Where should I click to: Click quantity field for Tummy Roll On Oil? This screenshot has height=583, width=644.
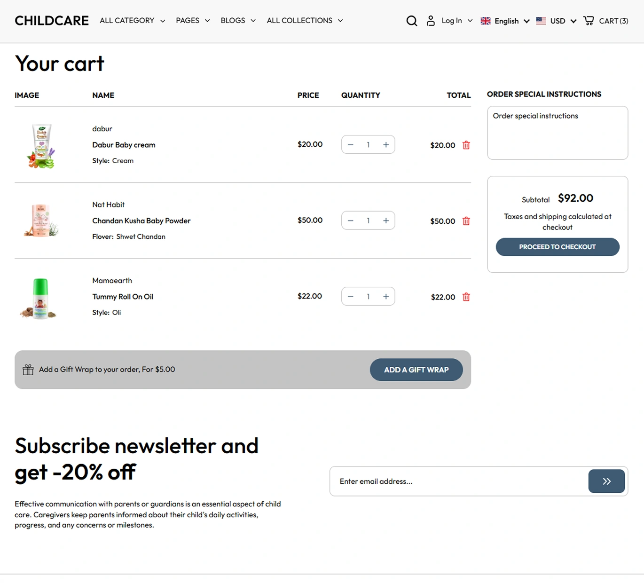(x=368, y=297)
